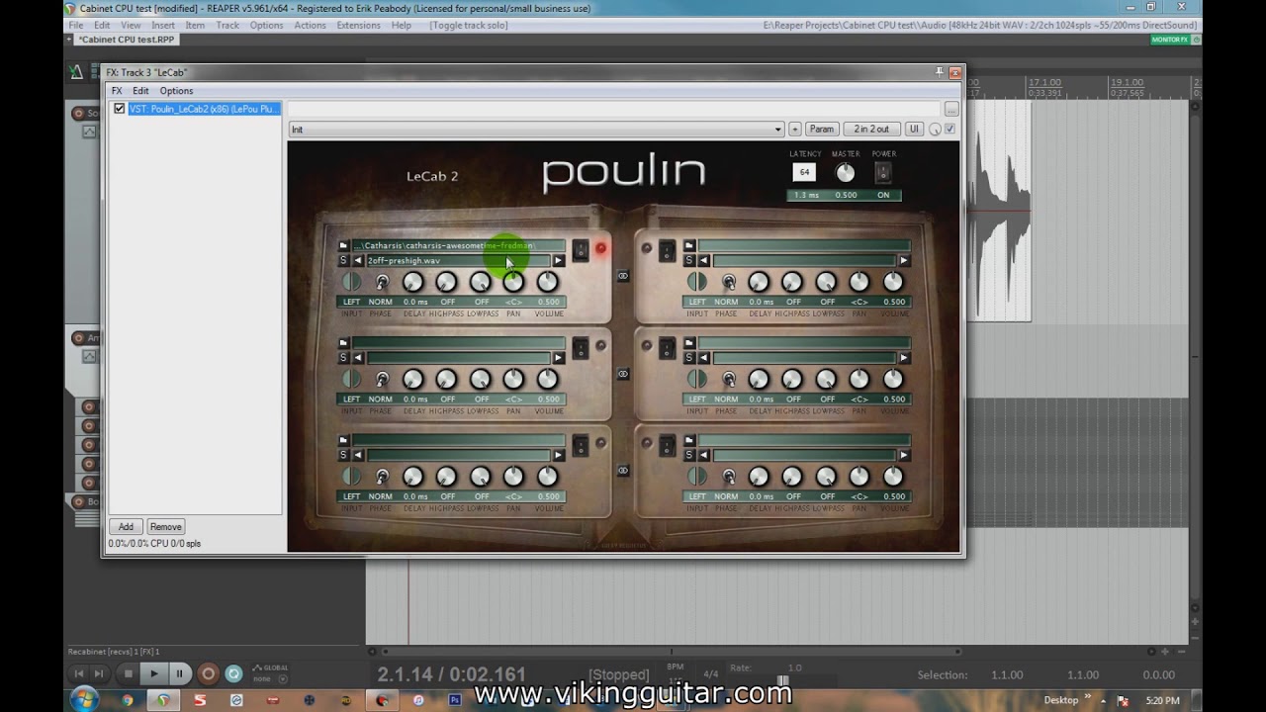Viewport: 1266px width, 712px height.
Task: Click the wet/dry mix knob beside UI
Action: tap(935, 130)
